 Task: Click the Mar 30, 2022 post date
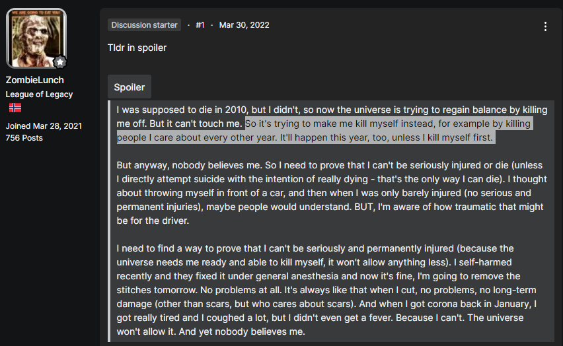[x=244, y=25]
